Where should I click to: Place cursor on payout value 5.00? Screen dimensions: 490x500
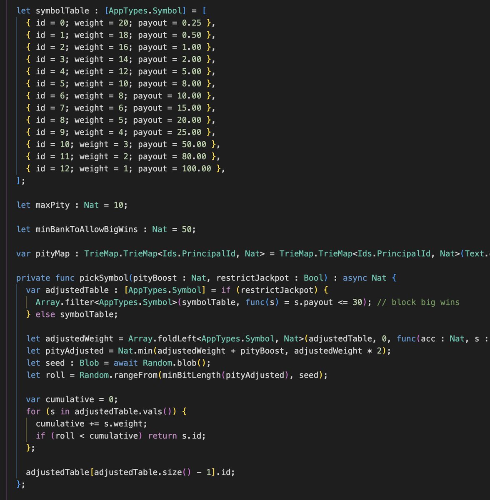(191, 71)
